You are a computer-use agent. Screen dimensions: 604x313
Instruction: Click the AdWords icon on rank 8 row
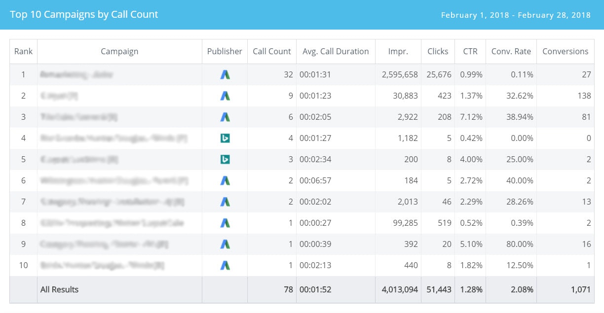pyautogui.click(x=225, y=223)
